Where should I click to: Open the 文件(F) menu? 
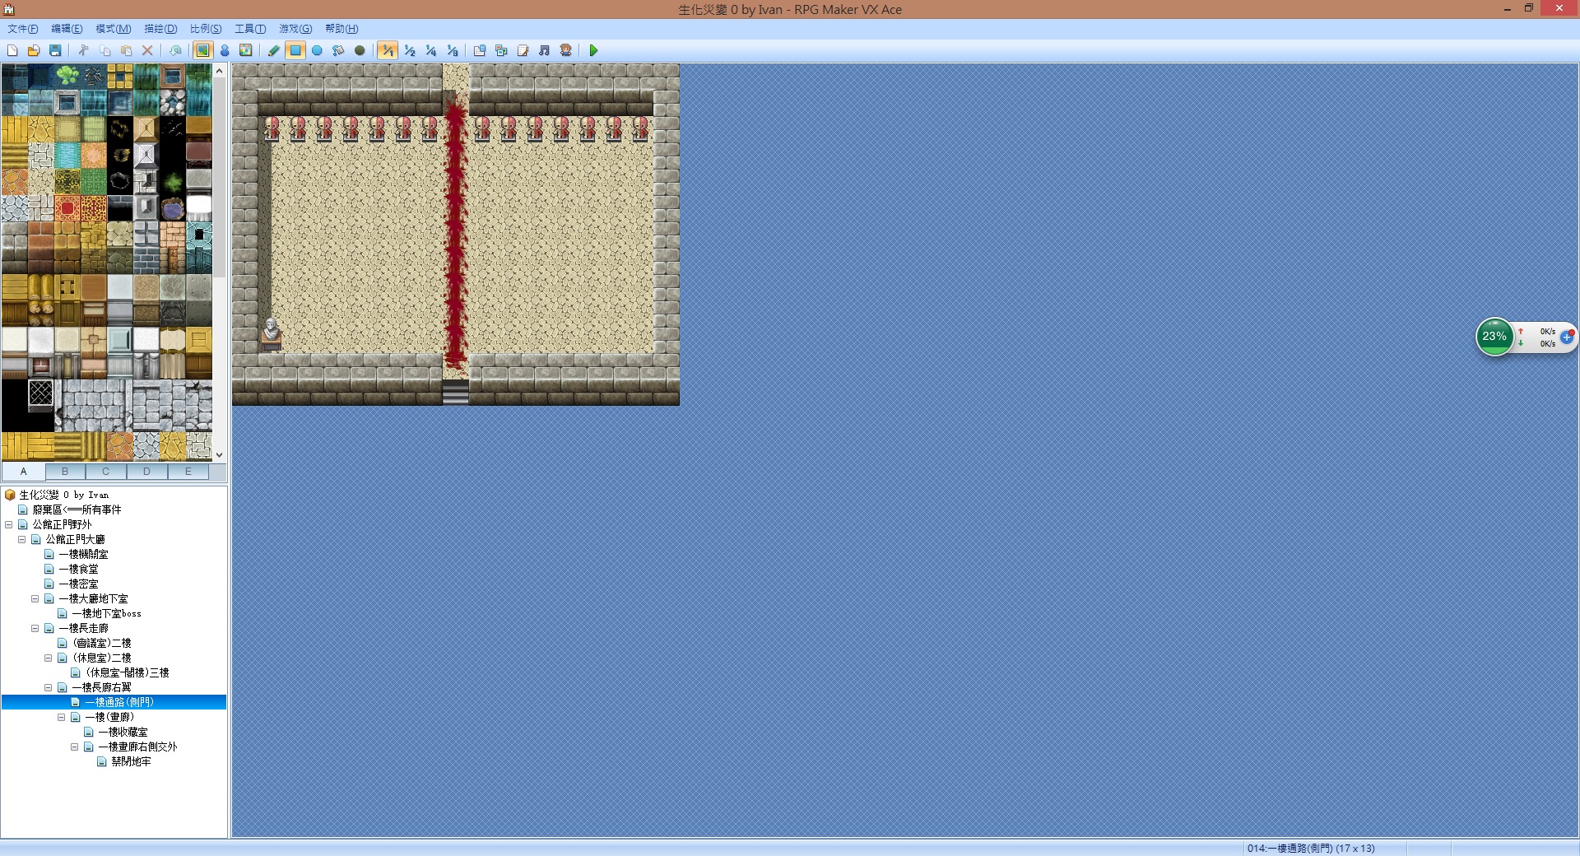coord(23,29)
